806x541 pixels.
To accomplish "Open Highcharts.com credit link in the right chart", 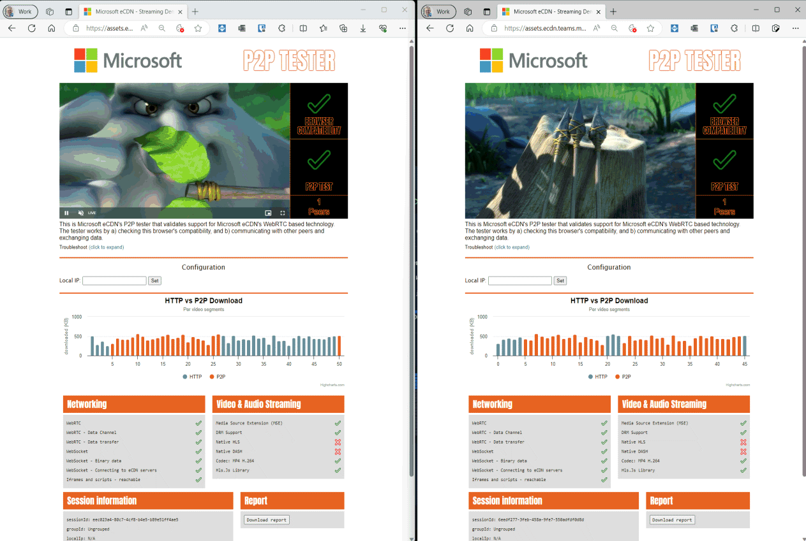I will pyautogui.click(x=738, y=385).
